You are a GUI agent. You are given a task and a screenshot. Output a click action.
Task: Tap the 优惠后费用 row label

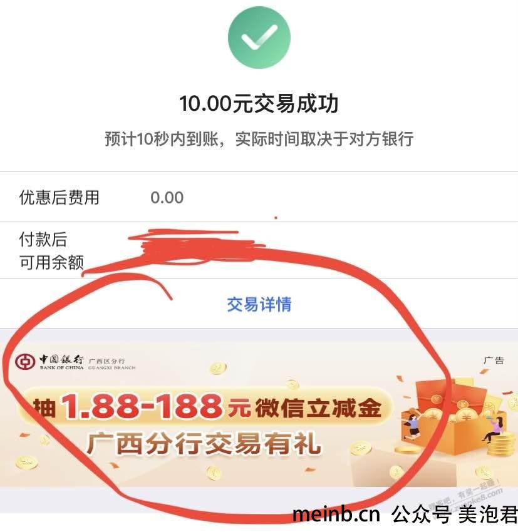click(x=59, y=197)
